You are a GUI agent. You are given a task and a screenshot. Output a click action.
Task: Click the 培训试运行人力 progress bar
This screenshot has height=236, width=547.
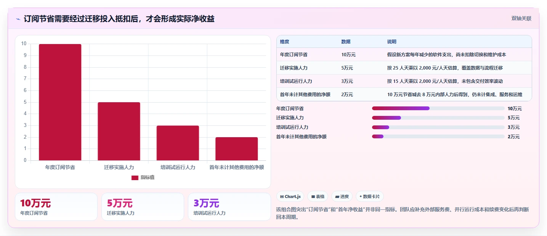point(438,127)
